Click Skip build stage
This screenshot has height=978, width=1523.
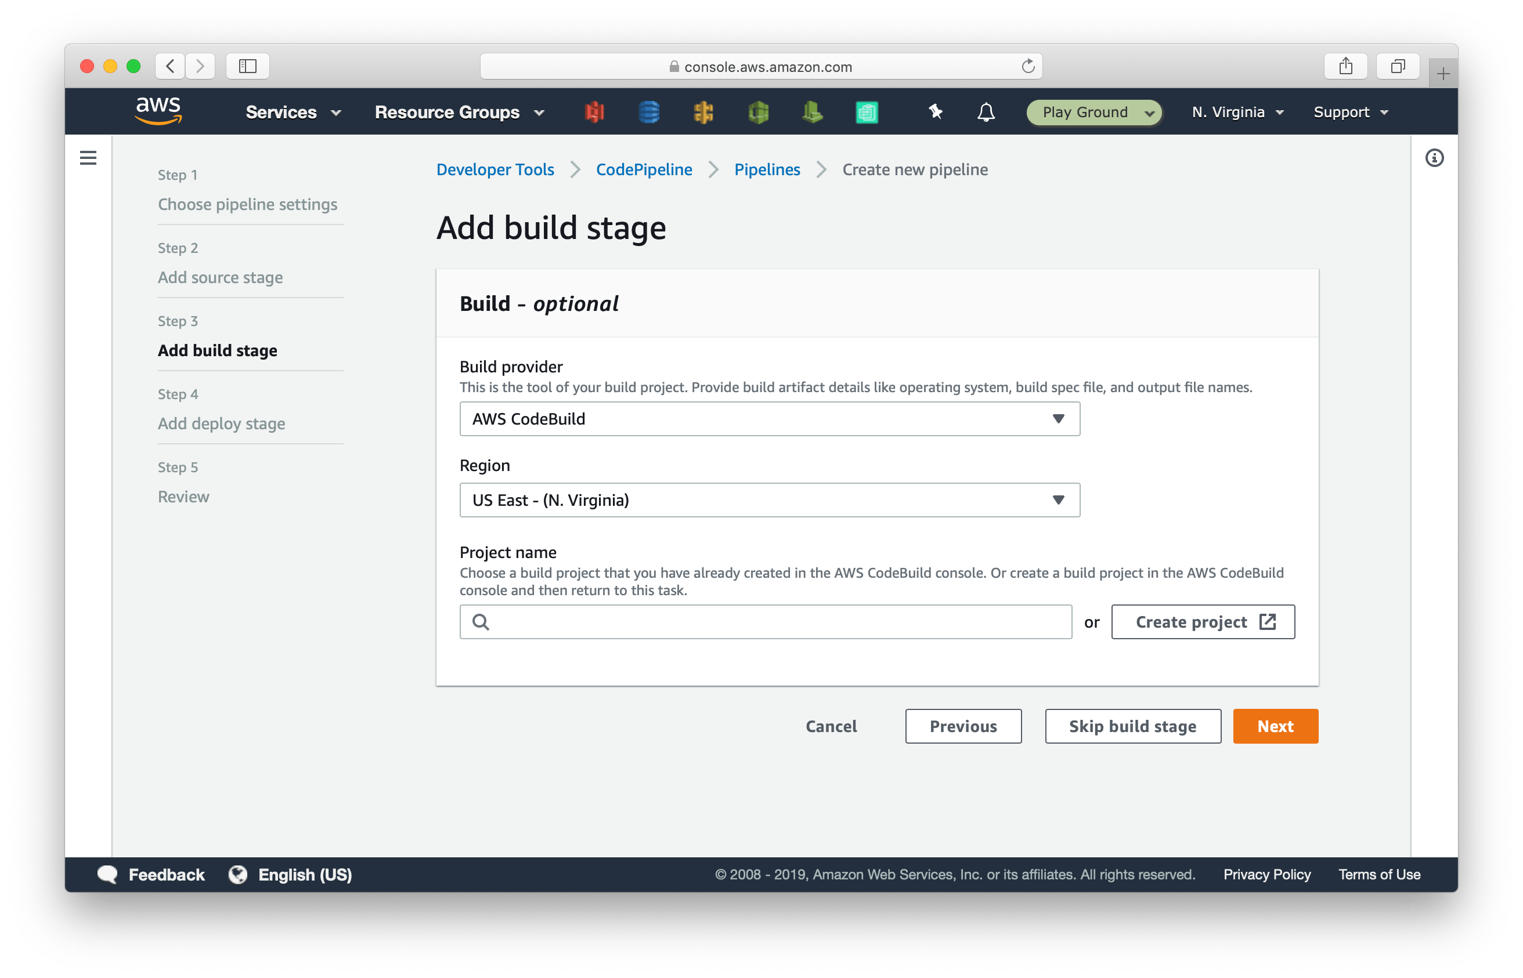click(1132, 726)
